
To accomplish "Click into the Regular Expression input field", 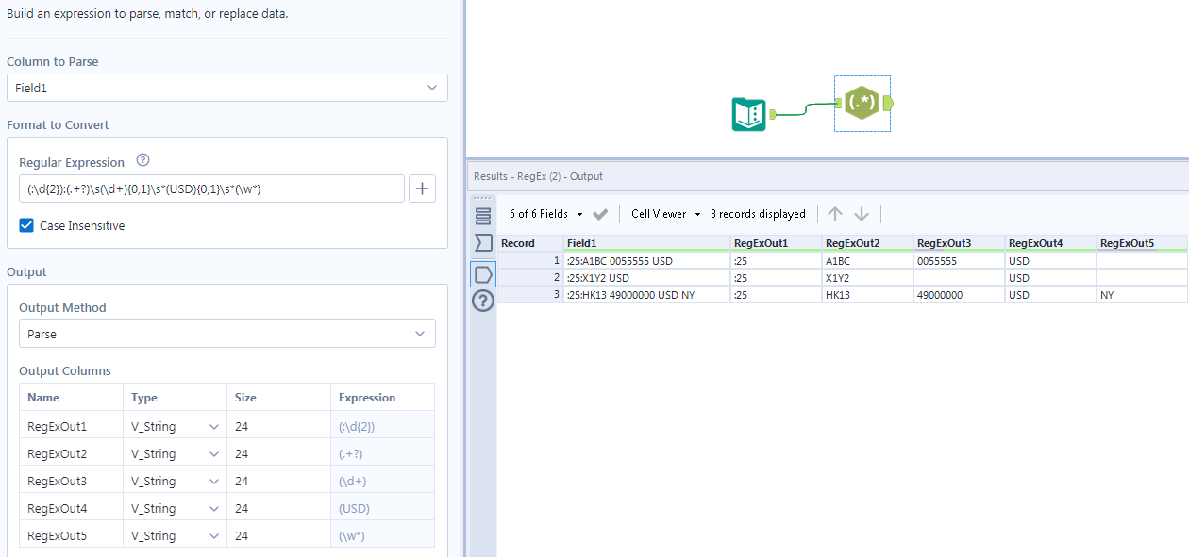I will pyautogui.click(x=211, y=188).
